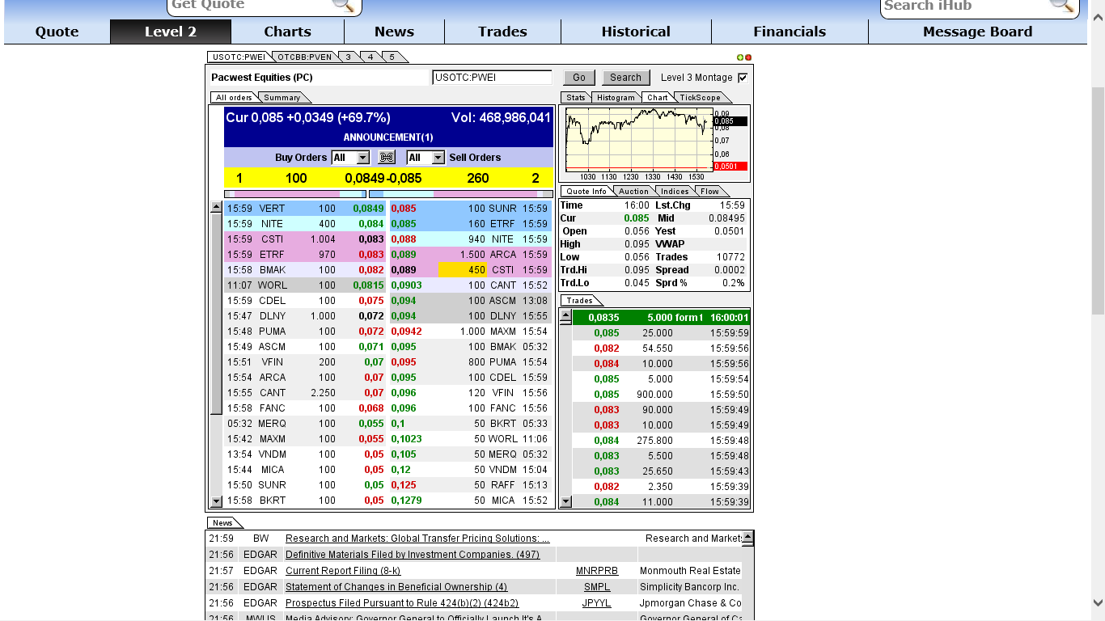Click the Get Quote magnifier icon
The image size is (1105, 621).
pyautogui.click(x=343, y=5)
